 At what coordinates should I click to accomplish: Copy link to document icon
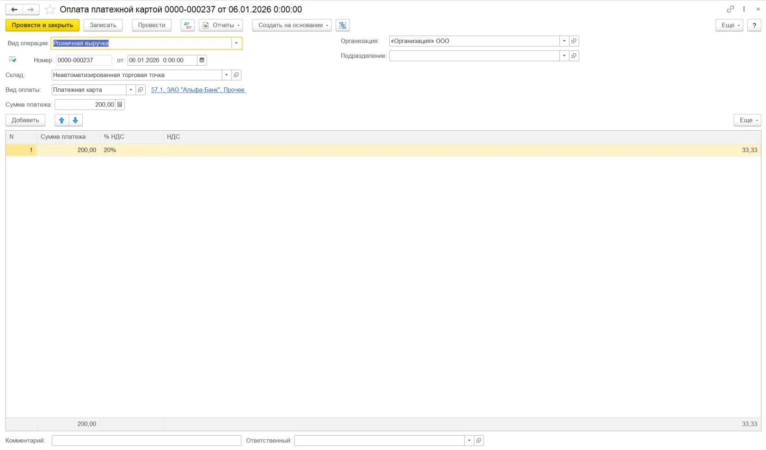[730, 9]
